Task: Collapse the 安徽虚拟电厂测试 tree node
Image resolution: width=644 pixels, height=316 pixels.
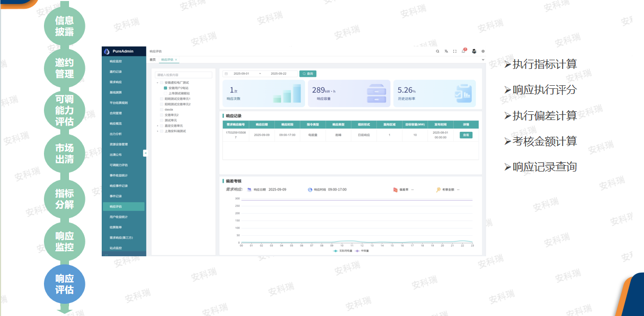Action: (x=157, y=82)
